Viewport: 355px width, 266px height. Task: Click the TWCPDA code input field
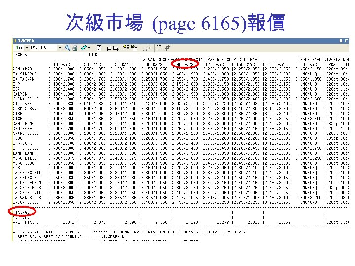[x=43, y=48]
